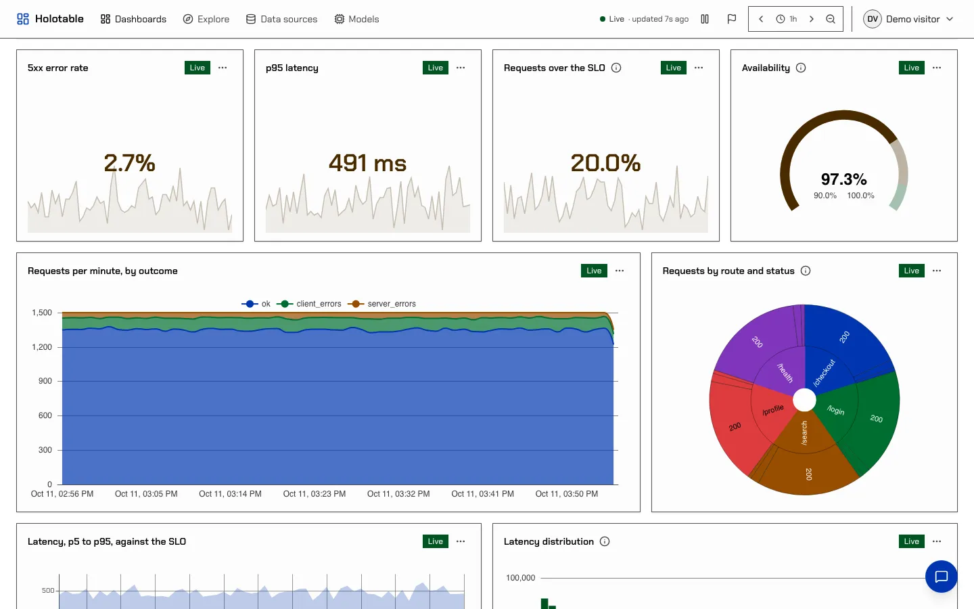
Task: Go to the next time range
Action: pos(812,19)
